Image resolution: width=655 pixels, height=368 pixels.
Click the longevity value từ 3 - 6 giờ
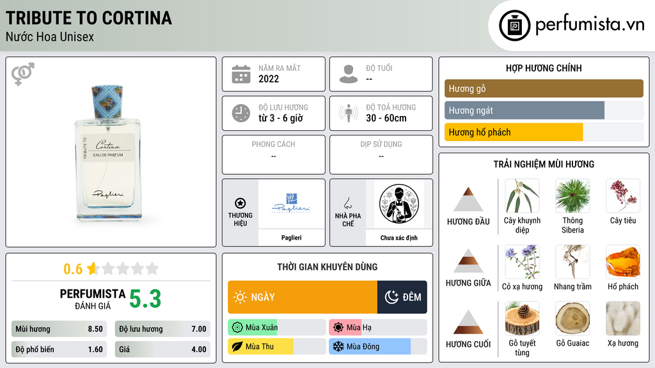(281, 118)
